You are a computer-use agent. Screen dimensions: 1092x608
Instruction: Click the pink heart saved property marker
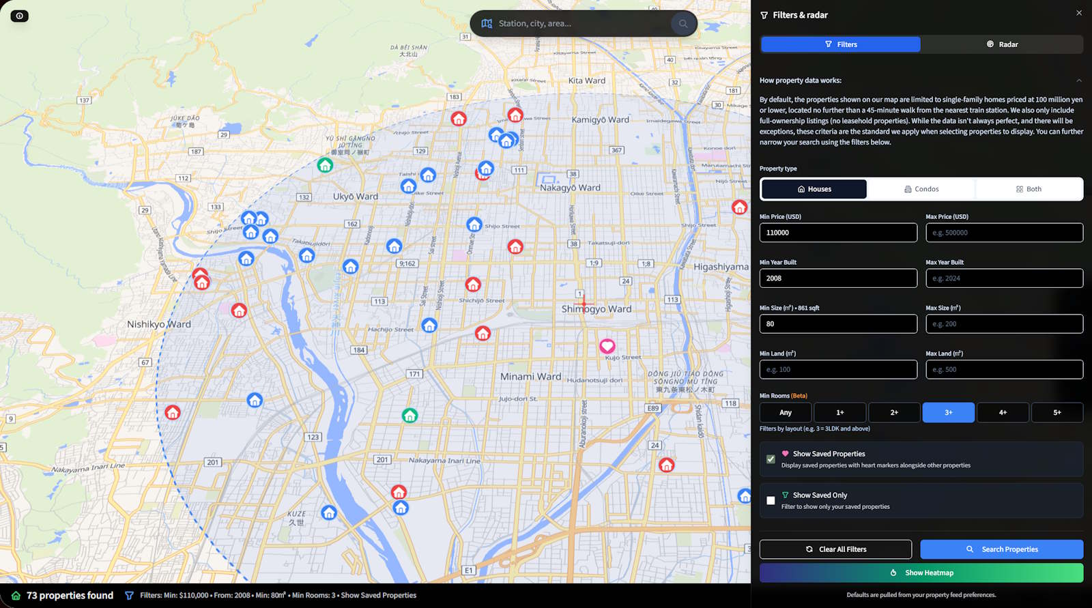tap(607, 346)
